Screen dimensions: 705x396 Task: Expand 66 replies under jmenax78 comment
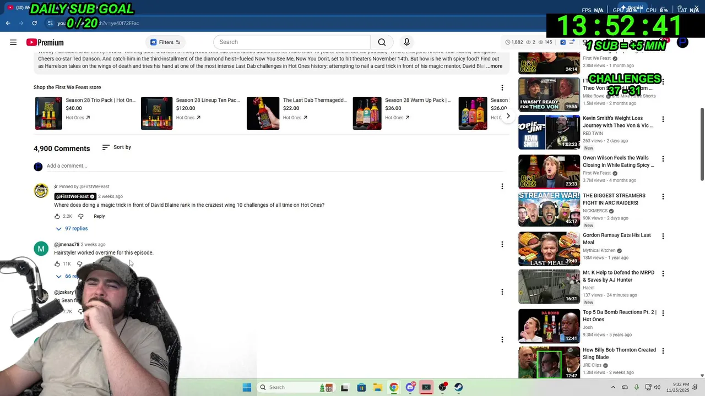click(x=68, y=276)
